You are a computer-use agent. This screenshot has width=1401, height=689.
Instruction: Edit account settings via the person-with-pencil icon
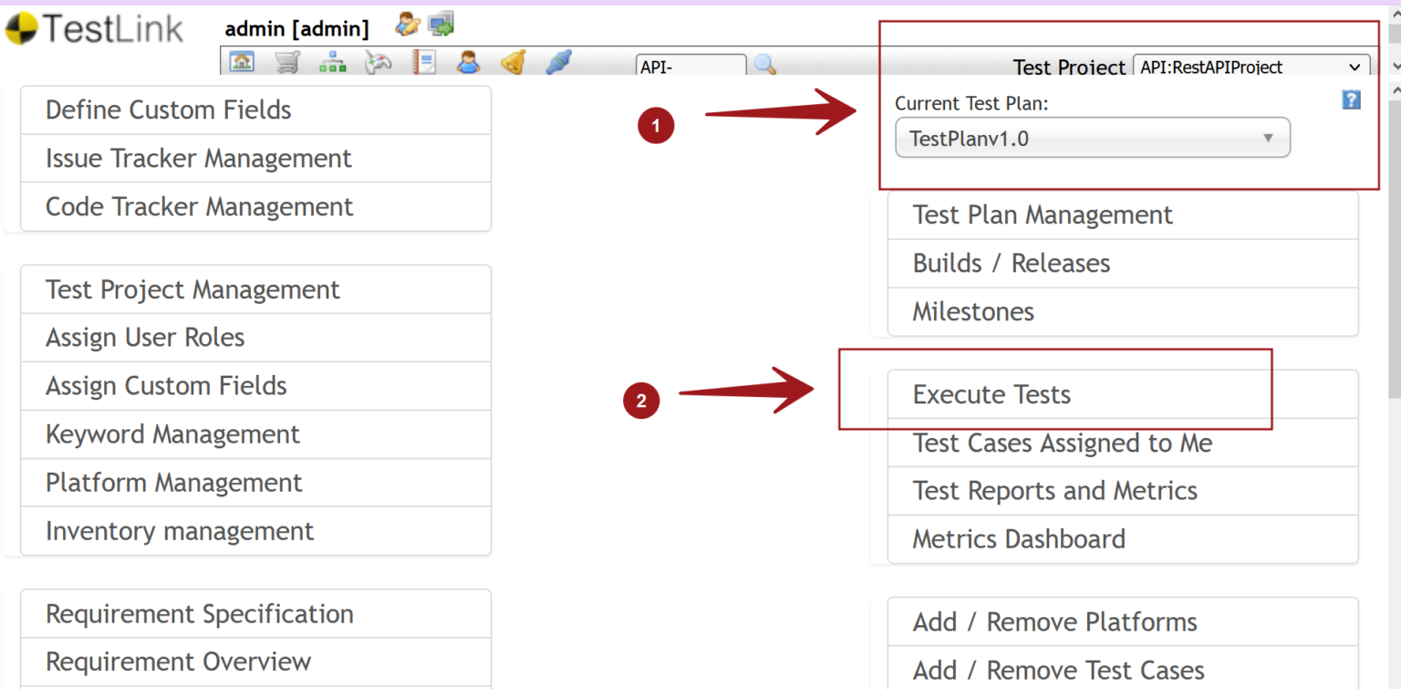point(408,25)
